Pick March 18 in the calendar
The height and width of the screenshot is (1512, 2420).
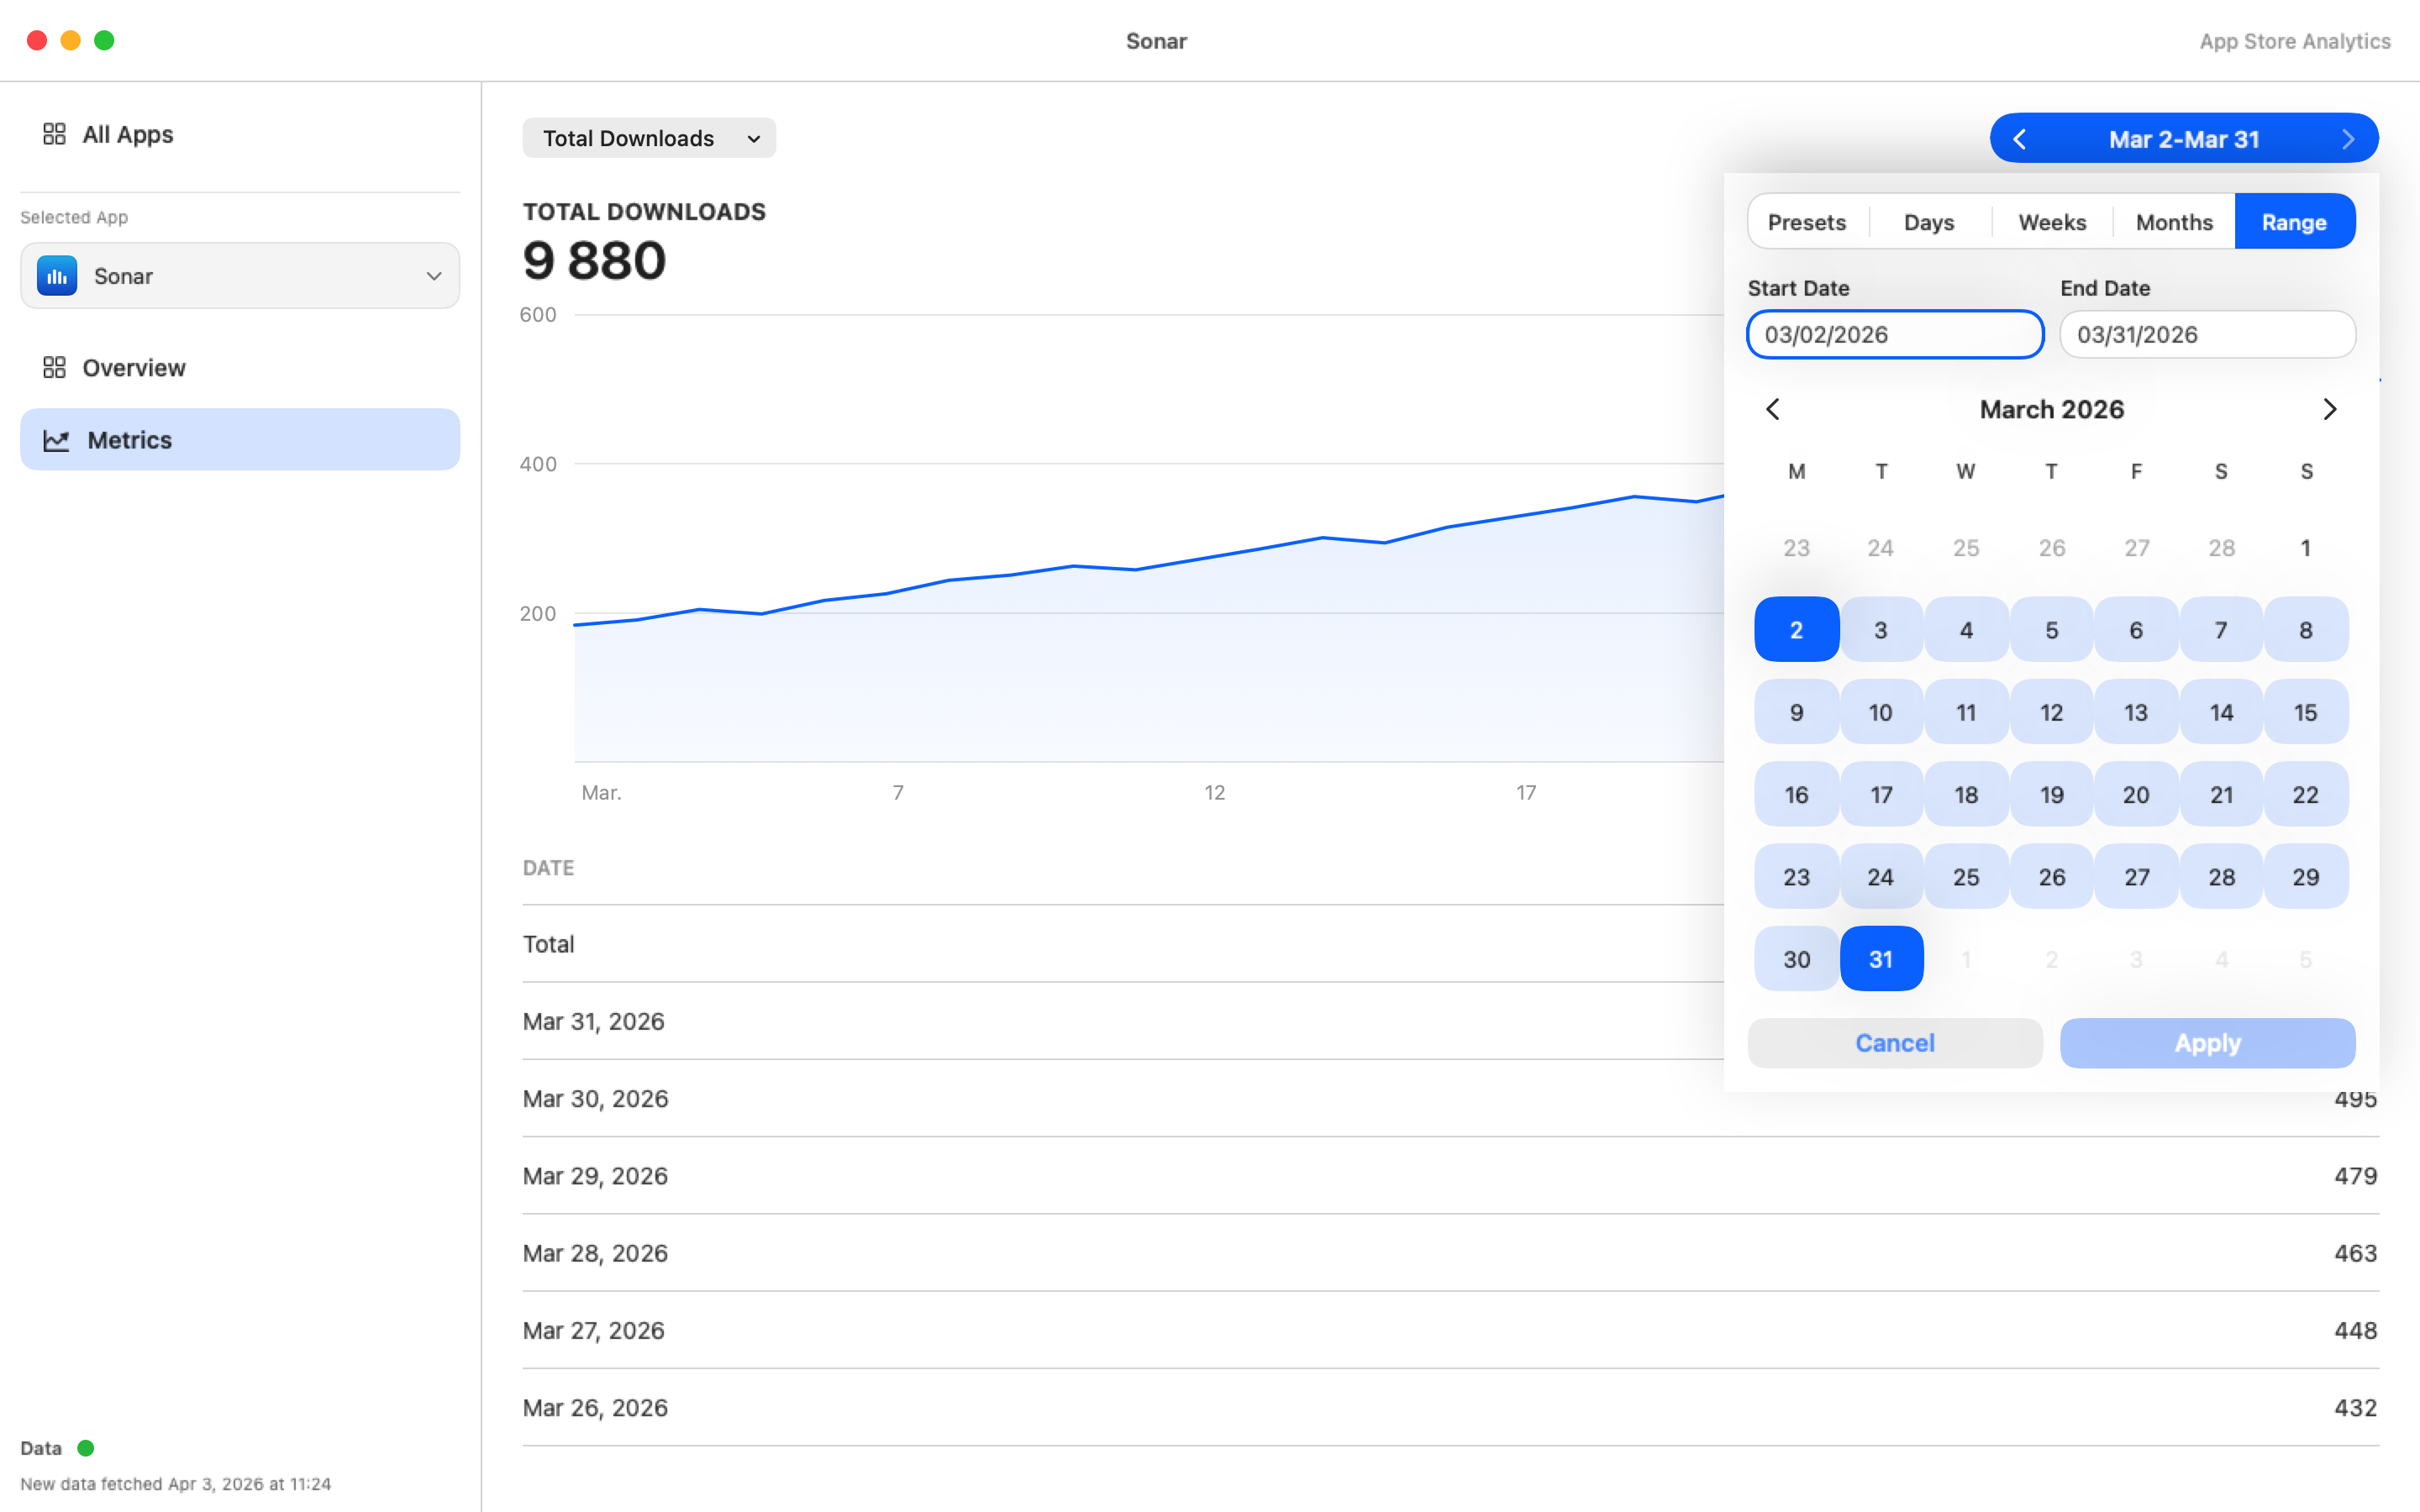[1966, 794]
